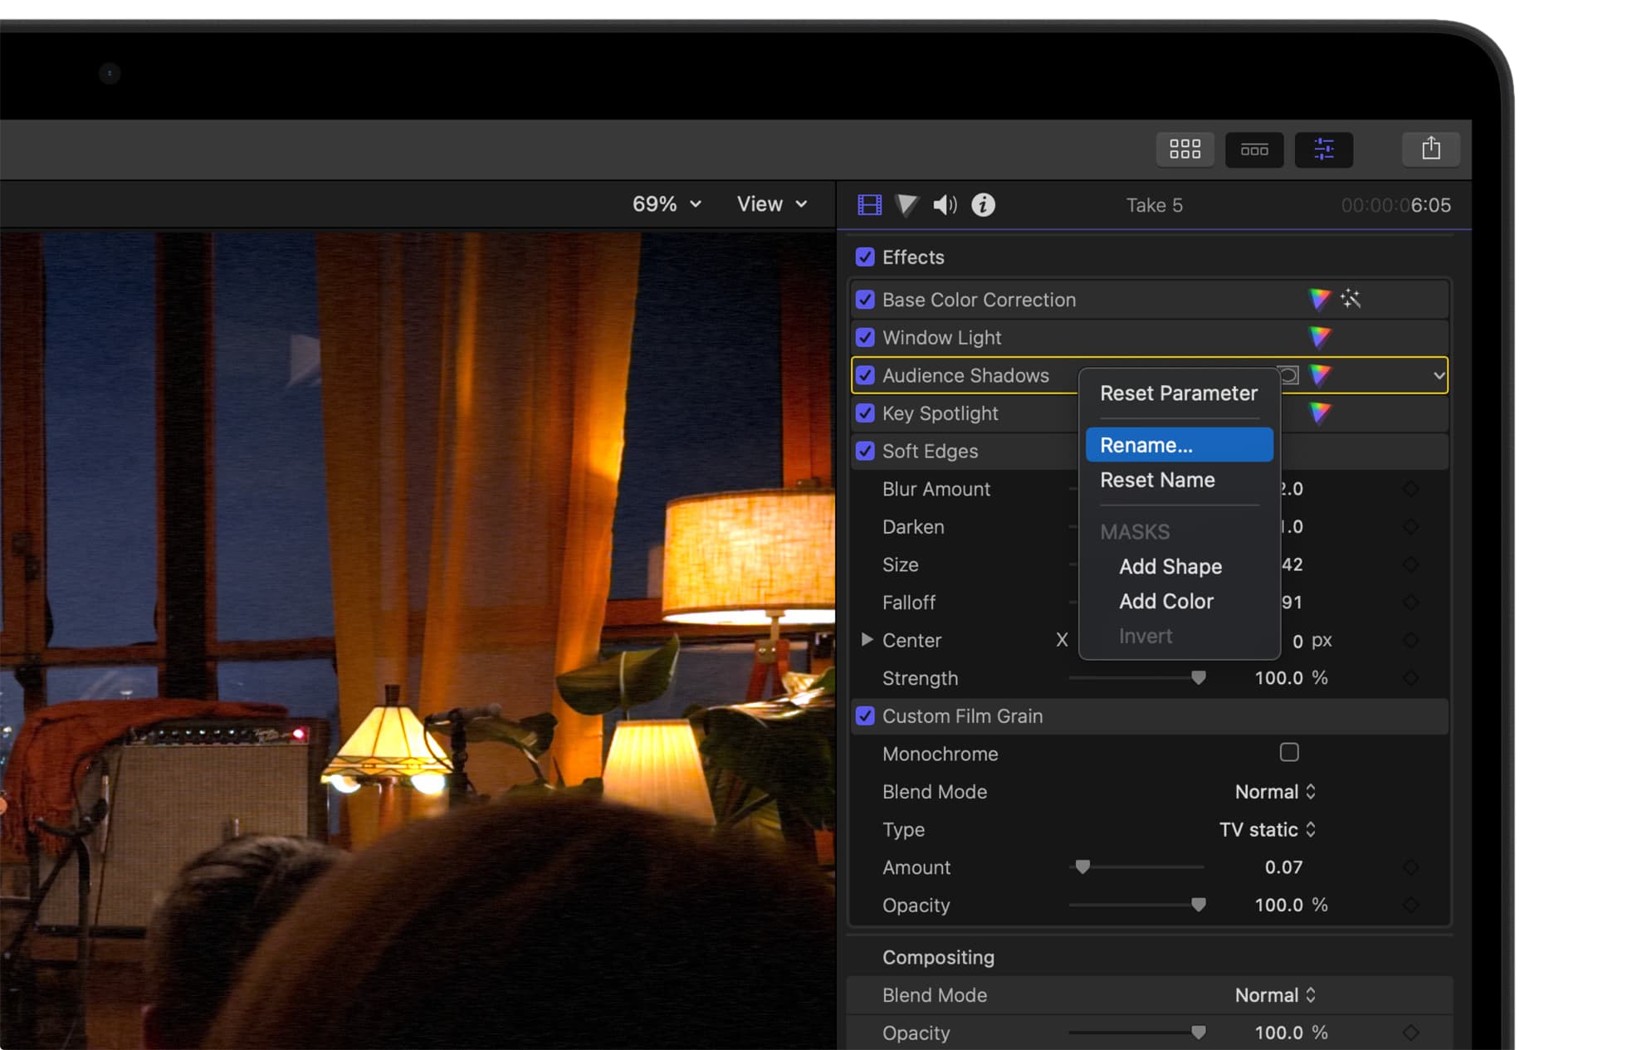
Task: Click the Strength slider
Action: tap(1137, 678)
